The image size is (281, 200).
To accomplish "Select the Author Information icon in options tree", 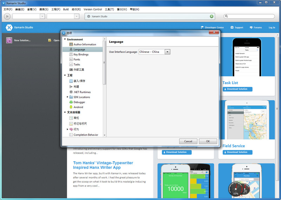I will (71, 44).
